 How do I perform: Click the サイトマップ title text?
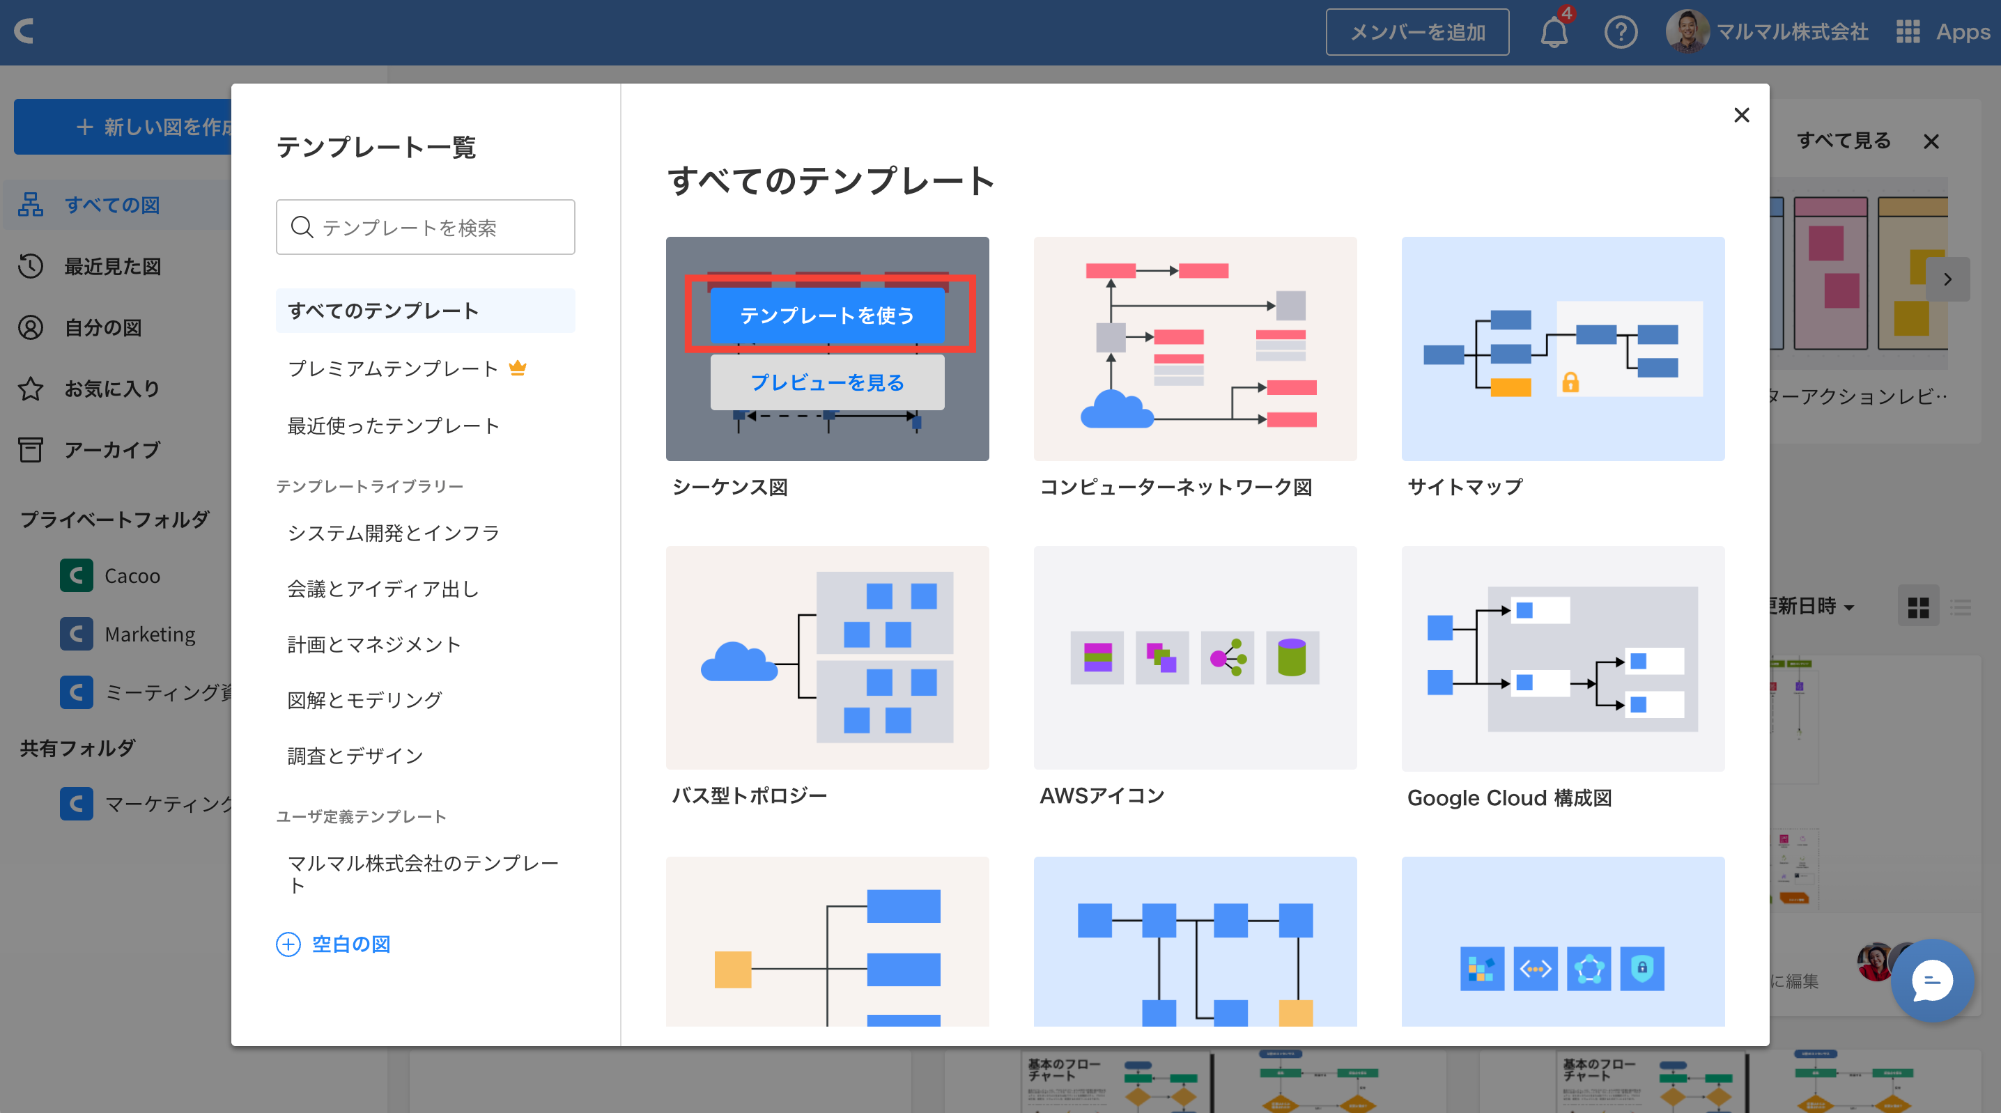1466,487
